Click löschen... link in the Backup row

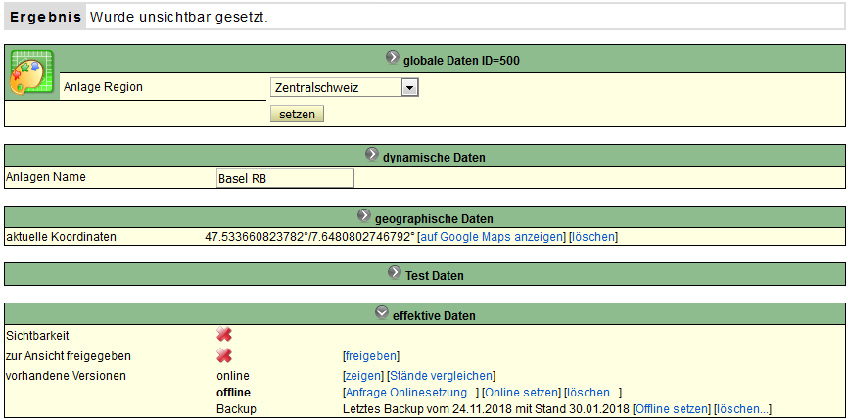click(x=742, y=408)
